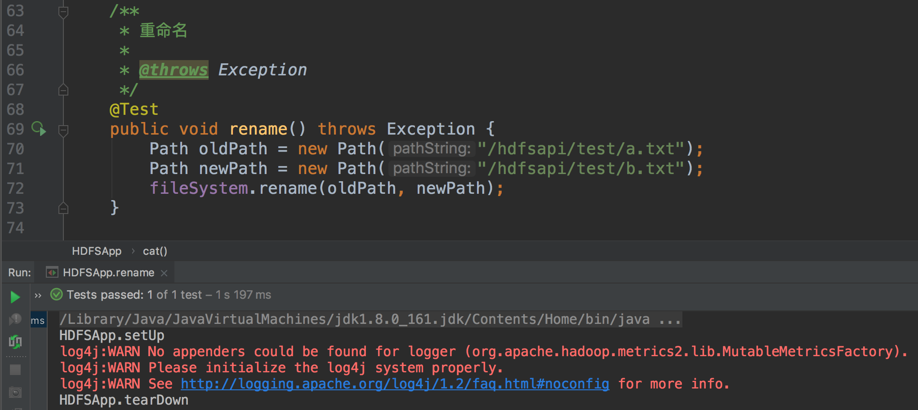Expand the test tree with double chevron

coord(38,295)
